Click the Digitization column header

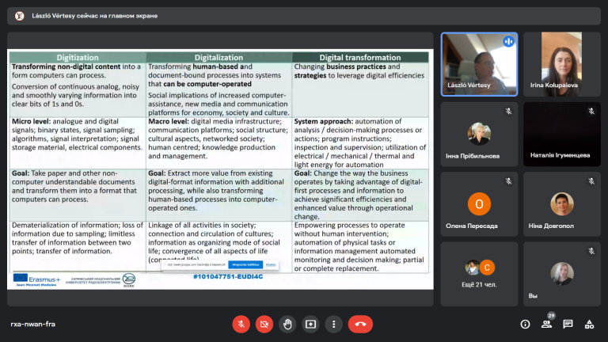(x=78, y=57)
